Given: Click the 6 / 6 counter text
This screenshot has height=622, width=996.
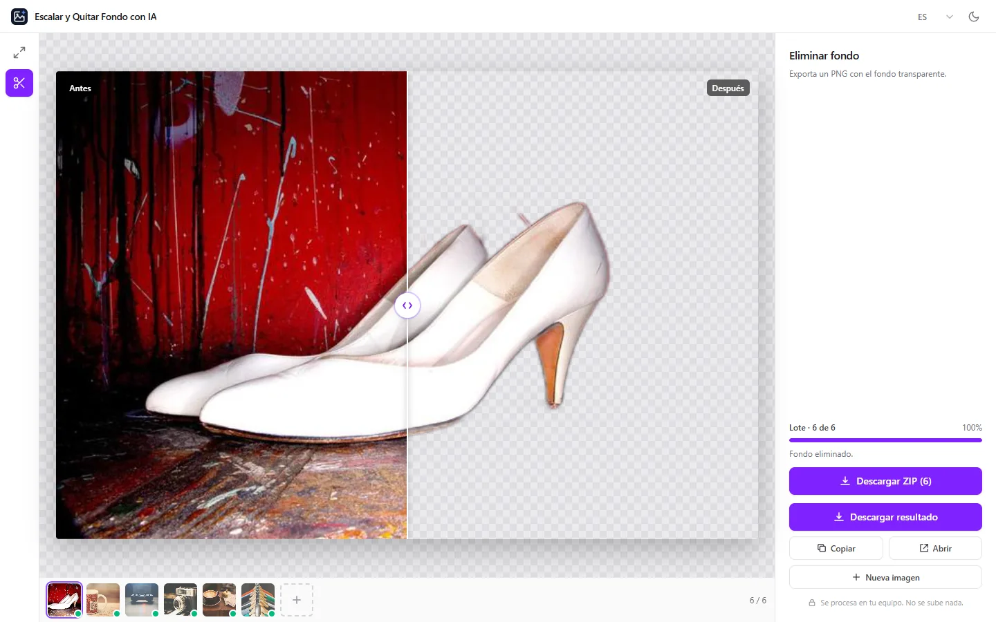Looking at the screenshot, I should 757,600.
